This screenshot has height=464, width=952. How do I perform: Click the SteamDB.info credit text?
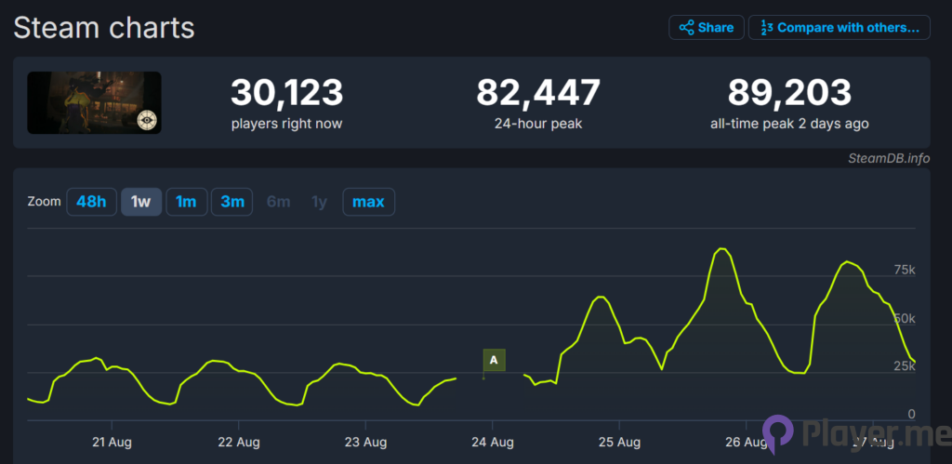889,158
